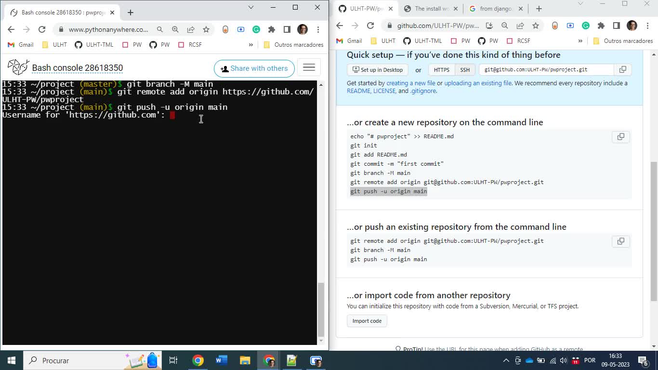
Task: Open the Bash console hamburger menu
Action: pos(308,67)
